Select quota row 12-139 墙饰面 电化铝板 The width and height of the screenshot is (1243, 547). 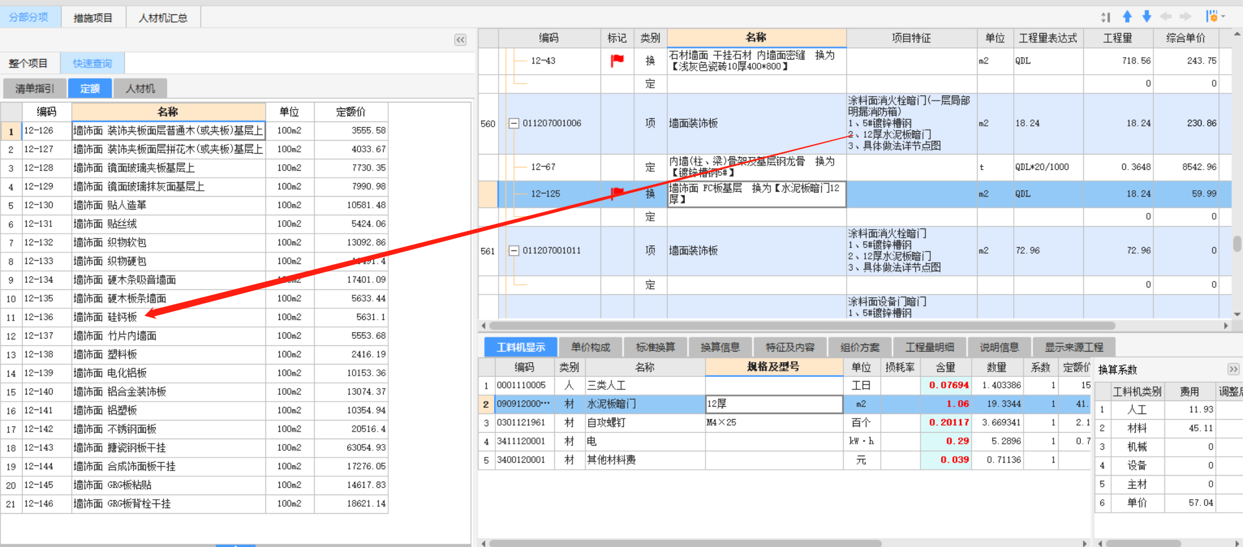pyautogui.click(x=195, y=373)
